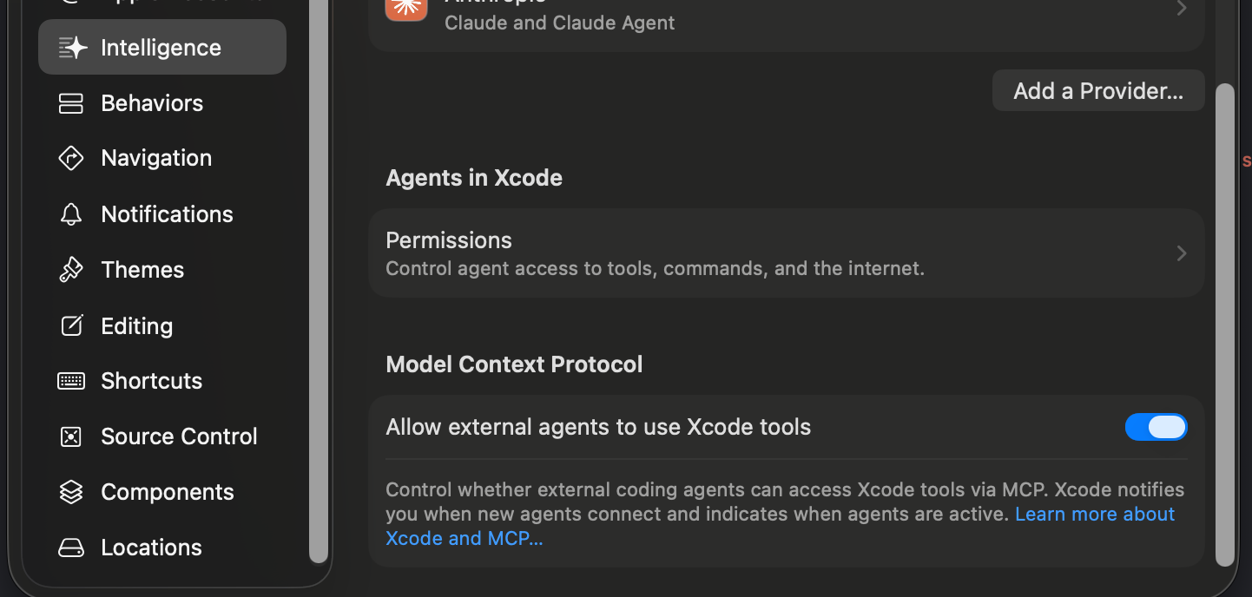Disable Allow external agents to use Xcode tools
The width and height of the screenshot is (1252, 597).
[1156, 427]
